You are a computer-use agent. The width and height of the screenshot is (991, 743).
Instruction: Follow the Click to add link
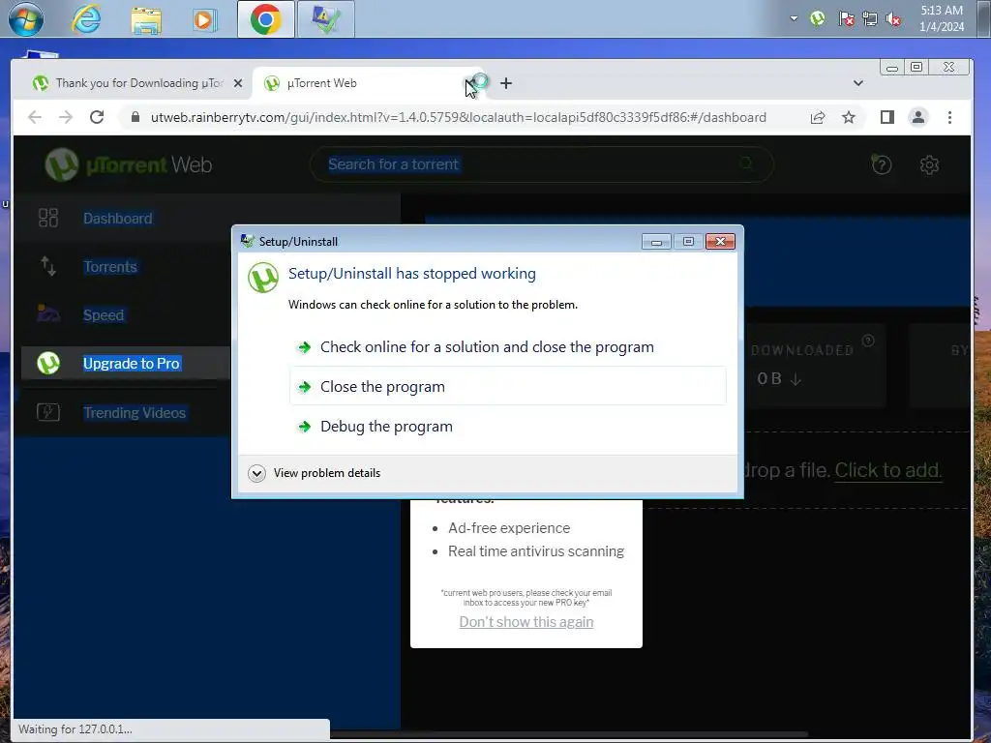click(x=888, y=470)
